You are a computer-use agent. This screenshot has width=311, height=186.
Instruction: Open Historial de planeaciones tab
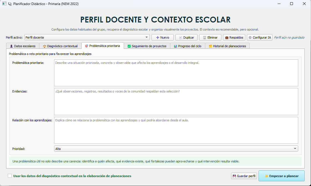click(x=227, y=46)
